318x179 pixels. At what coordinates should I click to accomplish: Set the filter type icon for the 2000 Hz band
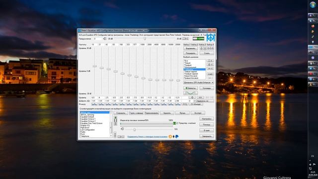[x=150, y=104]
